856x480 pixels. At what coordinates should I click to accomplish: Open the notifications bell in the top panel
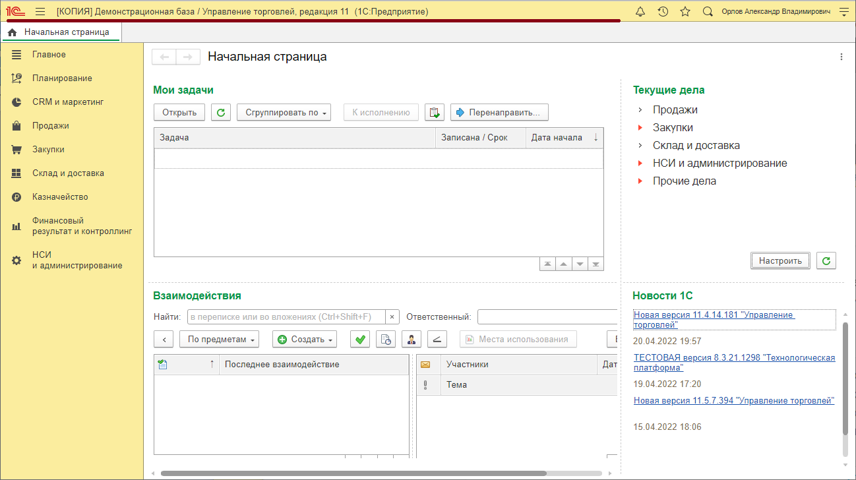tap(640, 11)
